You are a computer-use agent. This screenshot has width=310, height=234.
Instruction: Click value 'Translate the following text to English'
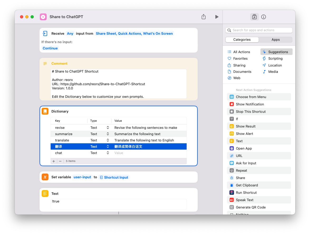coord(144,140)
